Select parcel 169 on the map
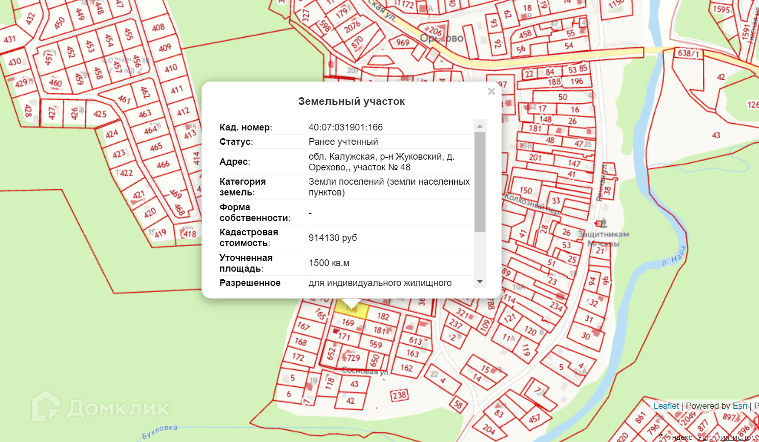 (348, 322)
